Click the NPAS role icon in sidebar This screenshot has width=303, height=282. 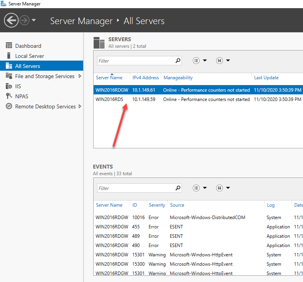tap(9, 96)
